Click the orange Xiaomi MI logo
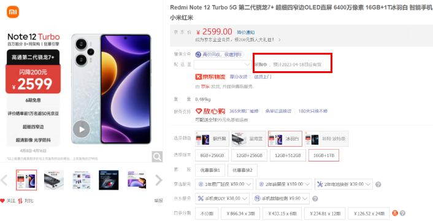 point(13,12)
